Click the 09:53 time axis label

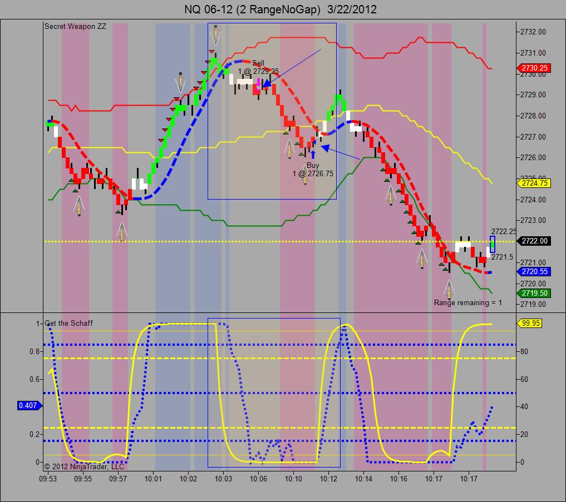coord(48,479)
